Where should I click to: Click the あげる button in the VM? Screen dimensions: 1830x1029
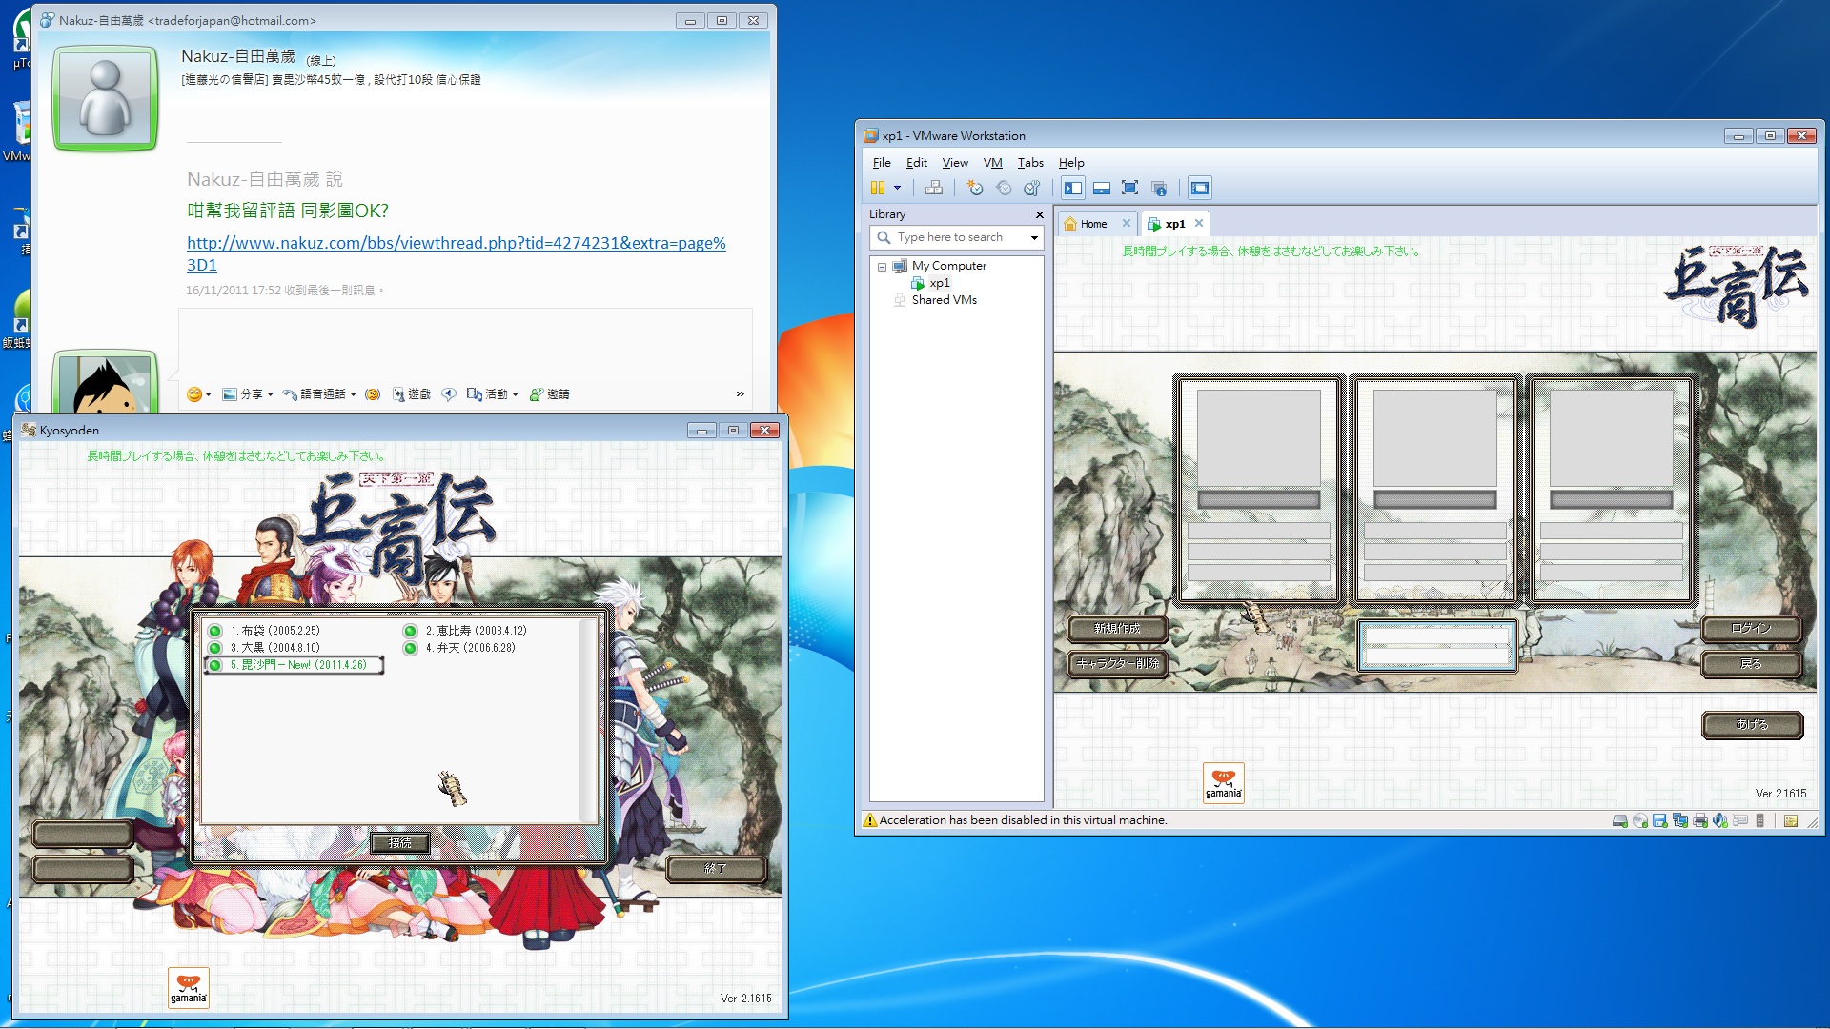click(1752, 724)
